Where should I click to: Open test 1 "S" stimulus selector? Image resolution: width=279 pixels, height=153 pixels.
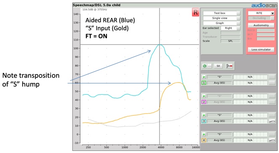(219, 77)
